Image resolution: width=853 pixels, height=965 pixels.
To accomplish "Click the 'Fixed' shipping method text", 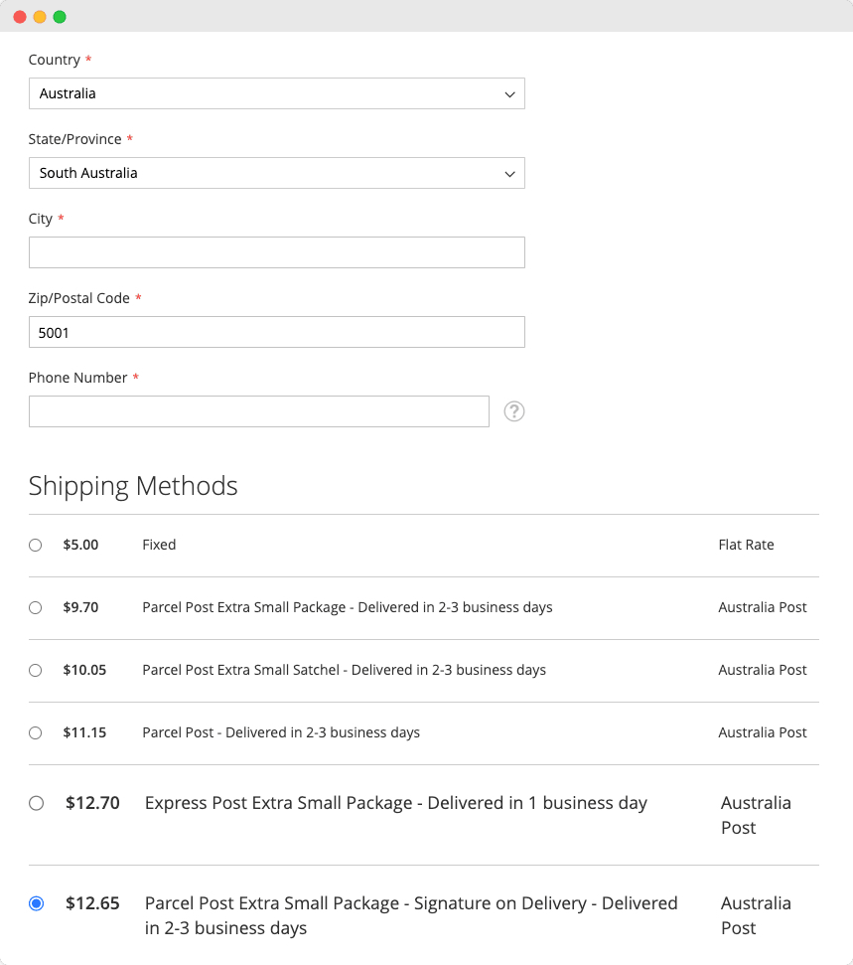I will 159,545.
